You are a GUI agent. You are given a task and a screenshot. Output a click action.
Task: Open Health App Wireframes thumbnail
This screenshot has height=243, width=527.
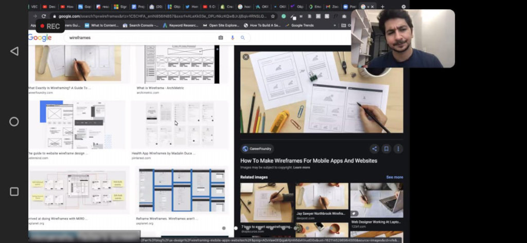coord(180,124)
